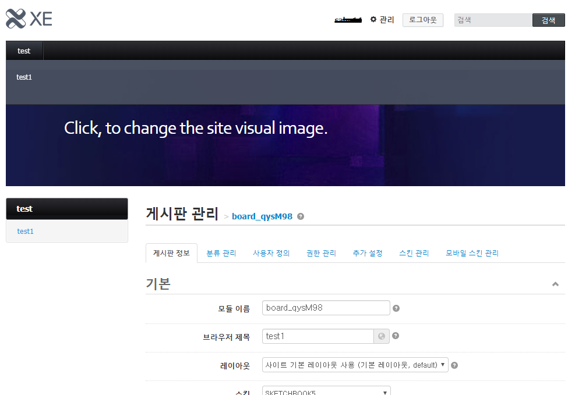Open the 레이아웃 dropdown
Screen dimensions: 575x395
click(355, 365)
